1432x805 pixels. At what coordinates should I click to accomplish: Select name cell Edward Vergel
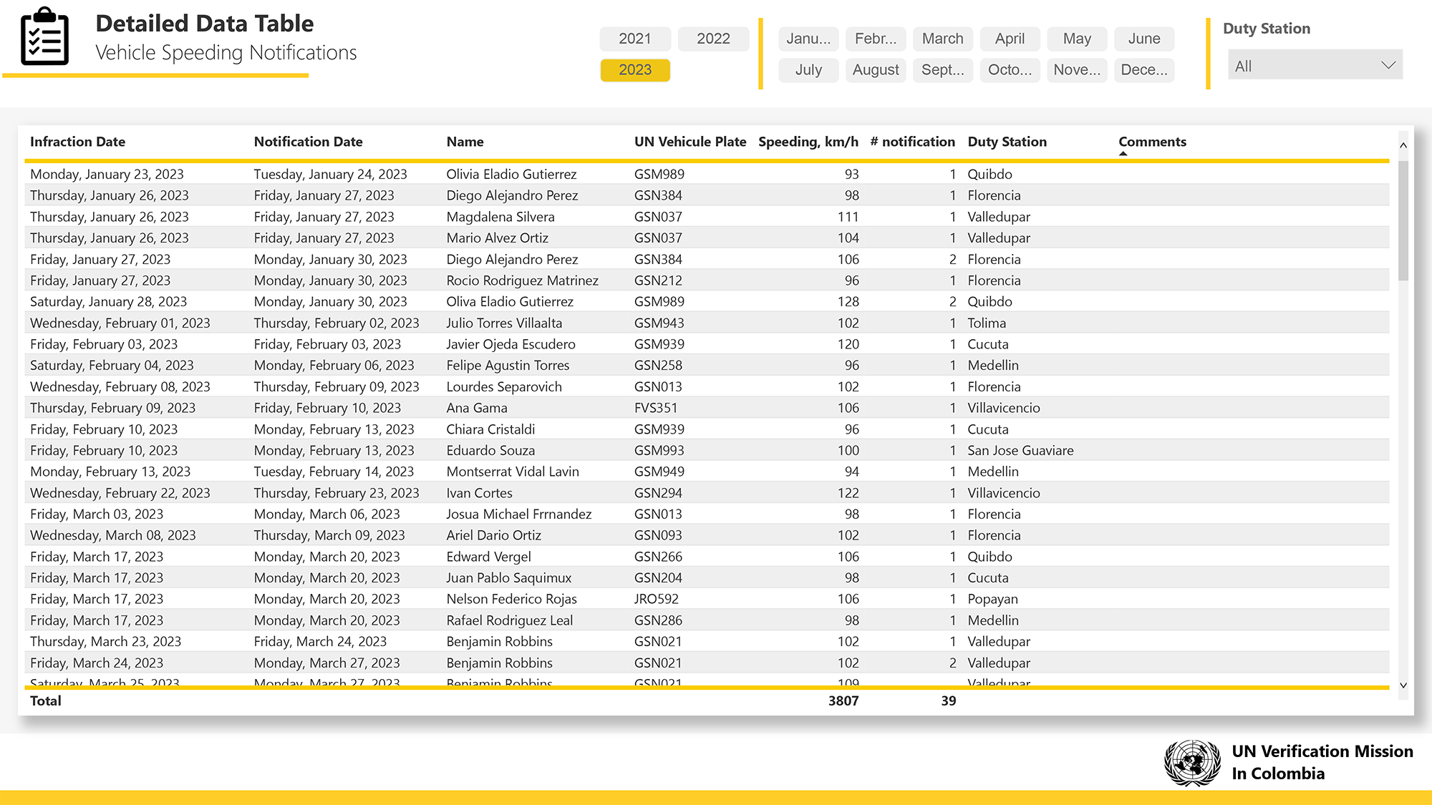(488, 557)
